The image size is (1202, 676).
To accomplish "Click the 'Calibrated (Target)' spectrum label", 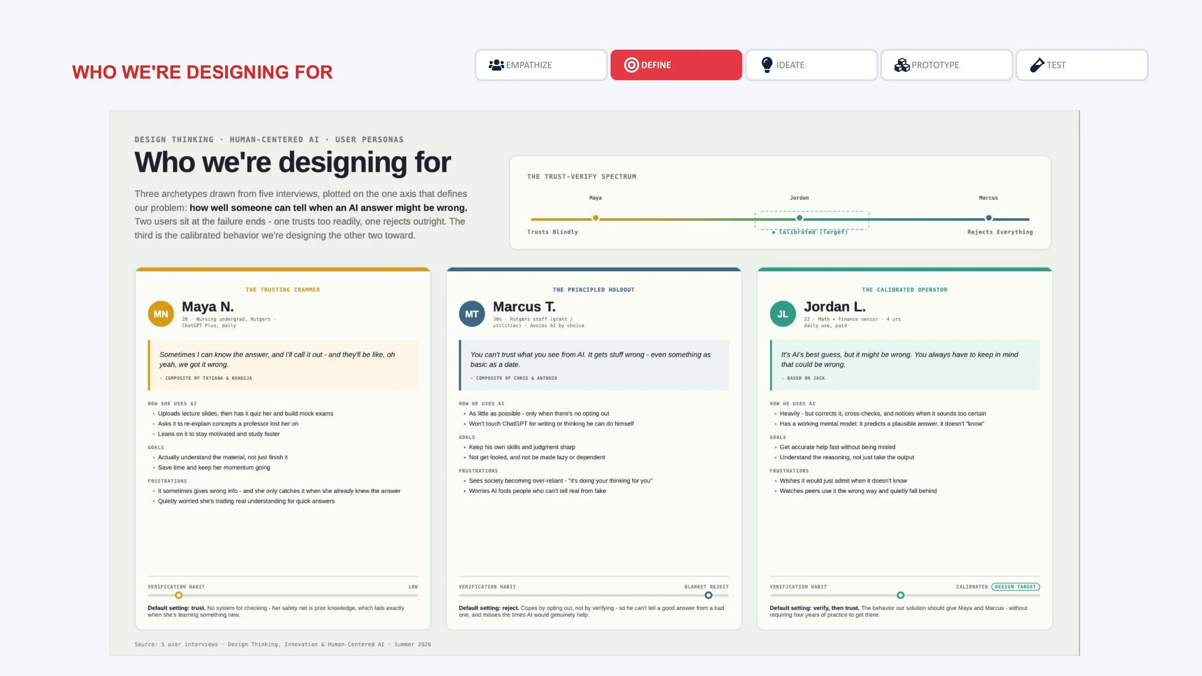I will 810,232.
